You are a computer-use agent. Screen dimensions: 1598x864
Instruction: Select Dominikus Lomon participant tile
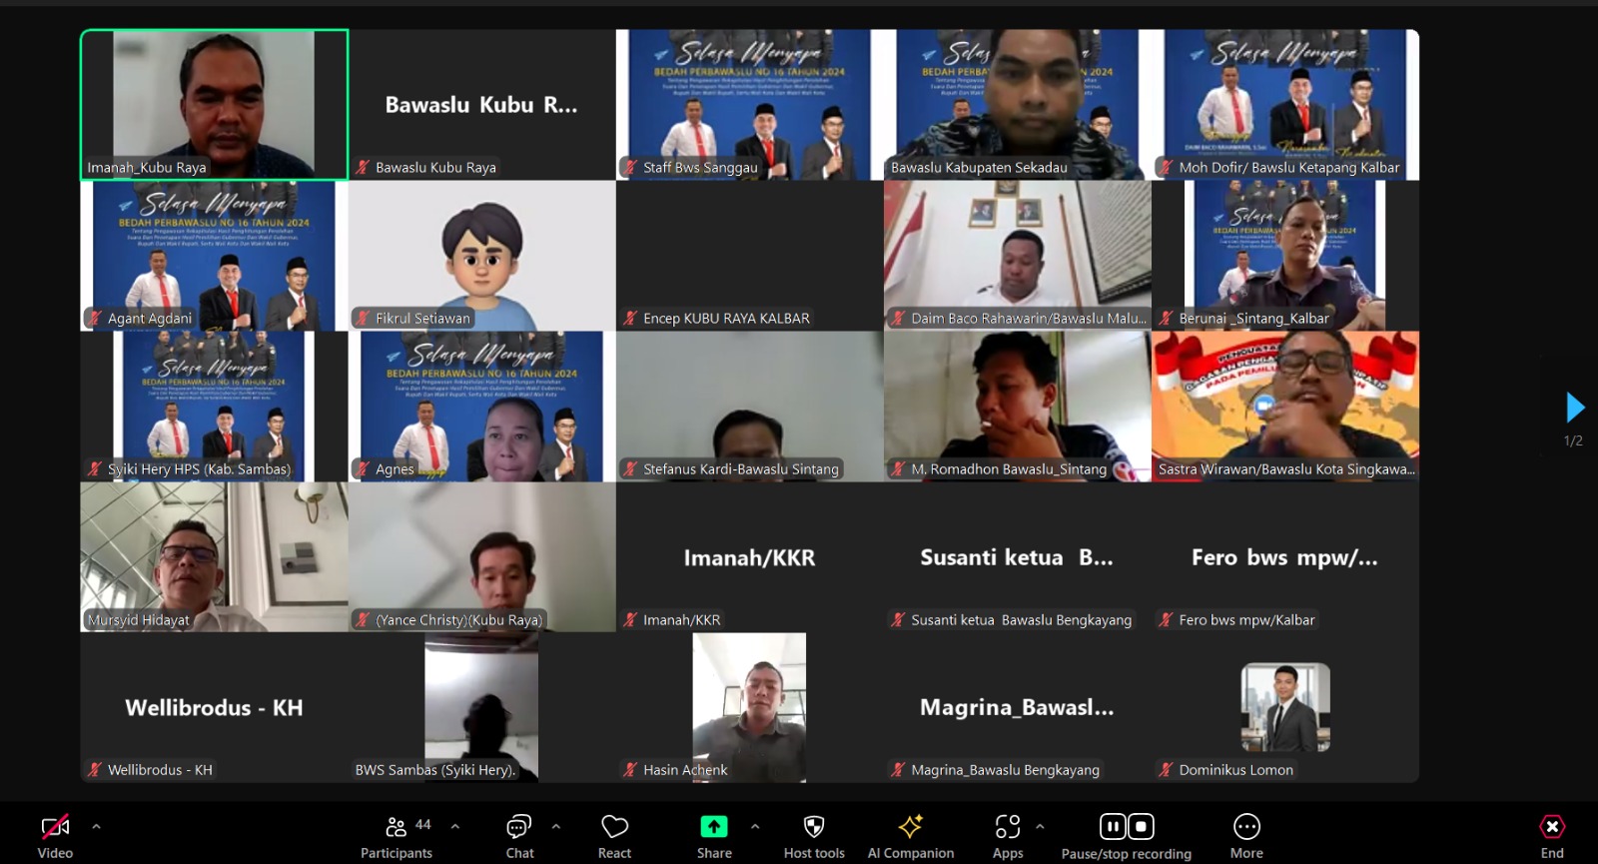tap(1284, 707)
